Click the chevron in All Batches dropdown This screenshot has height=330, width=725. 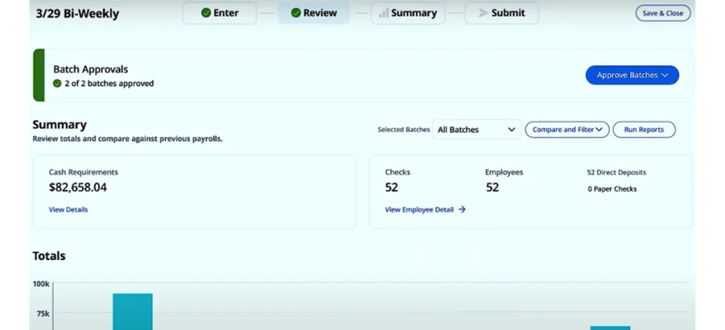(x=511, y=130)
